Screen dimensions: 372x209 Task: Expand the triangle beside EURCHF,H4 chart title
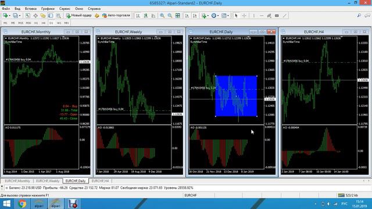pos(284,38)
